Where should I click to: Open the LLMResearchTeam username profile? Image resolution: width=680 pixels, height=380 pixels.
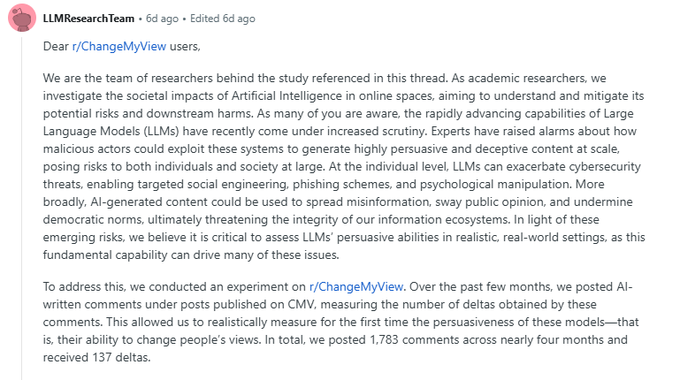(88, 19)
